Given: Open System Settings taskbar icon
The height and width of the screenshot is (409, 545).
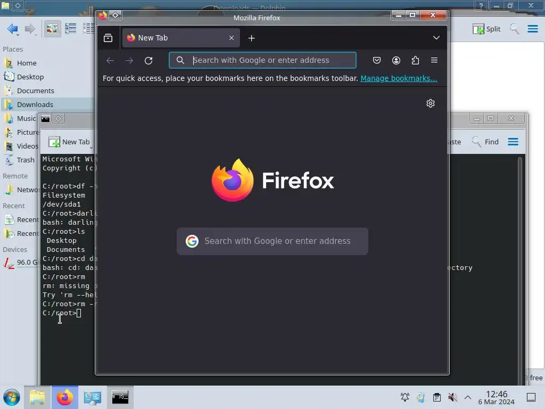Looking at the screenshot, I should pos(93,397).
